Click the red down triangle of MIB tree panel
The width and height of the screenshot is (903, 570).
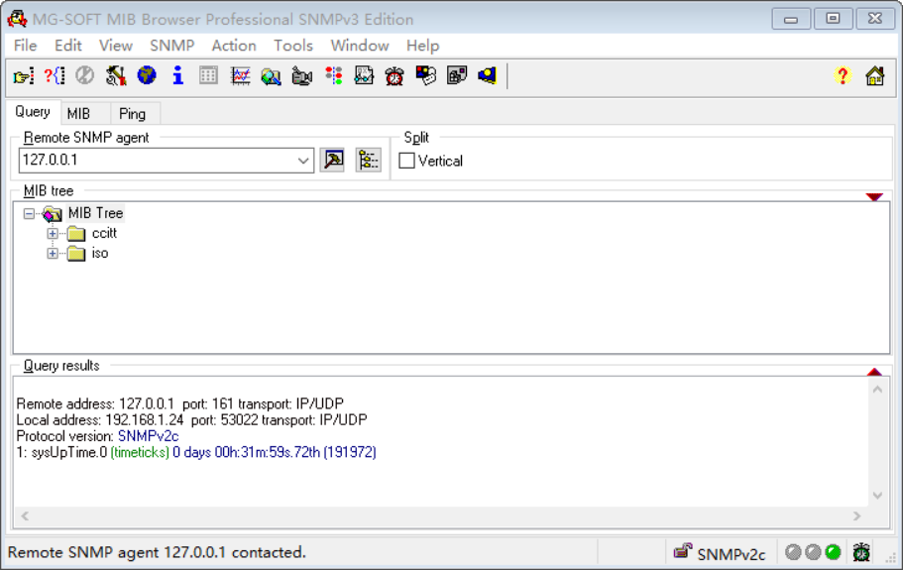point(874,197)
